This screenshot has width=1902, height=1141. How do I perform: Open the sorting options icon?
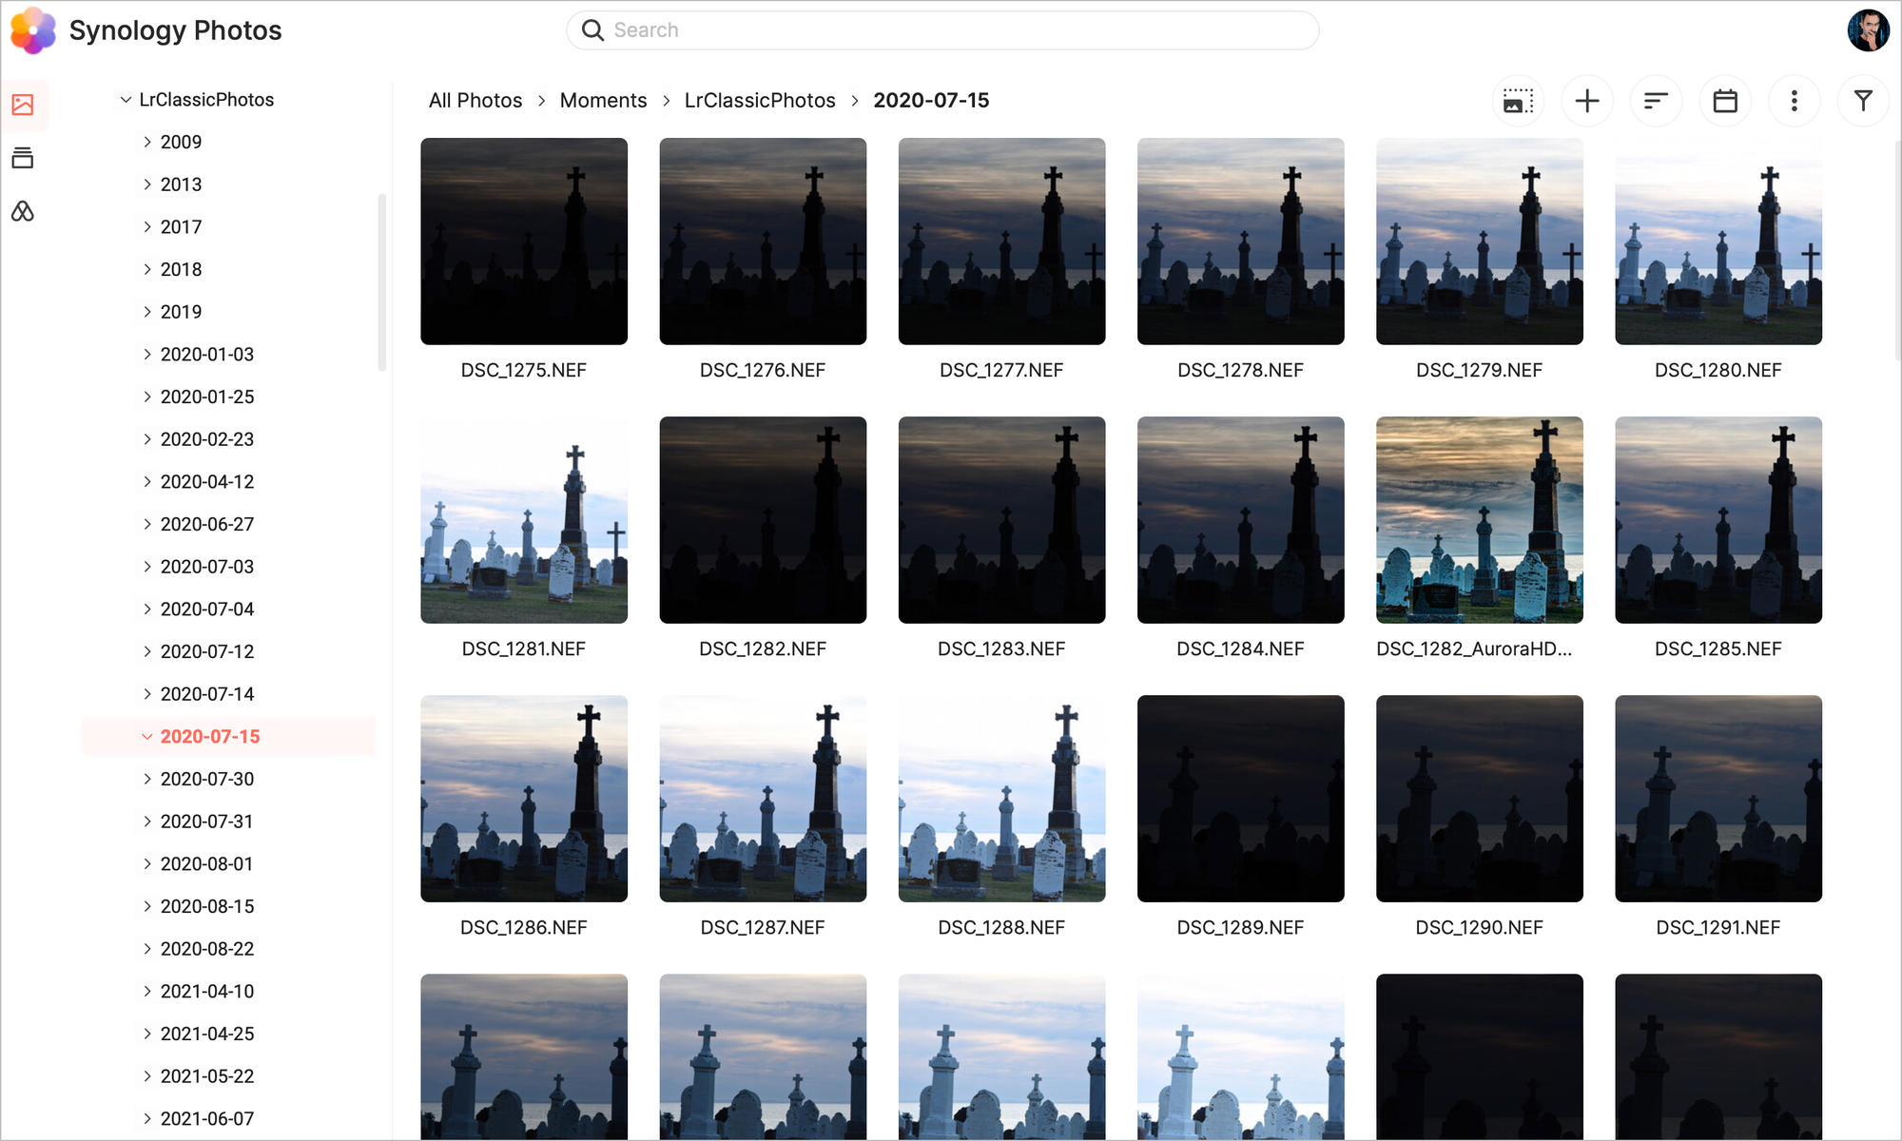tap(1656, 100)
